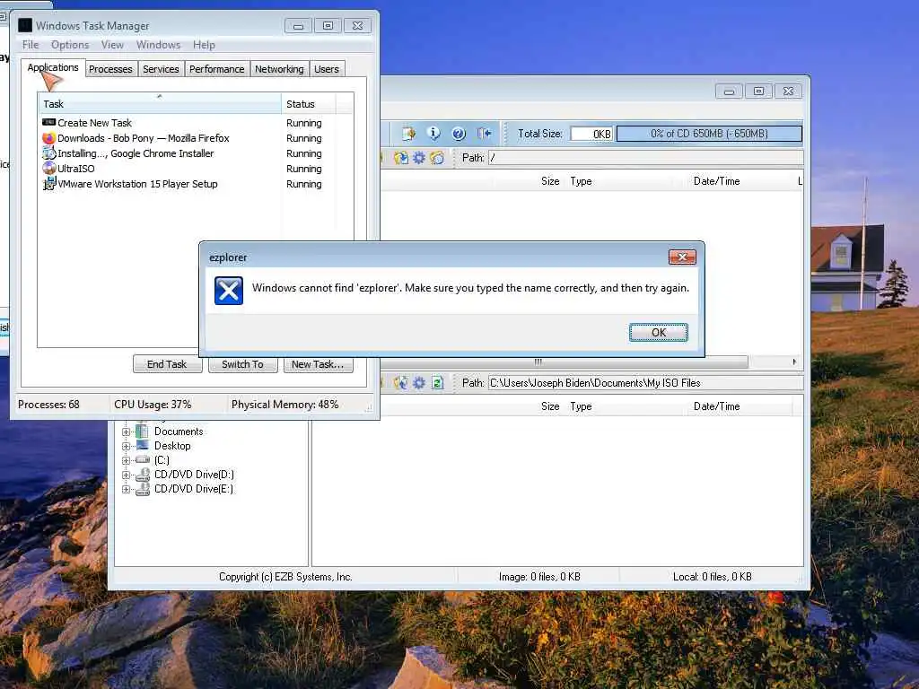Expand the CD/DVD Drive(E:) tree node
The image size is (919, 689).
click(126, 489)
